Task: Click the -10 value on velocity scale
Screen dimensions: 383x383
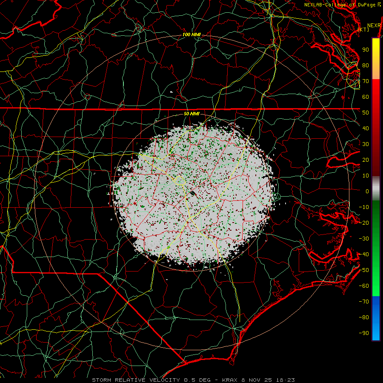Action: pyautogui.click(x=364, y=207)
